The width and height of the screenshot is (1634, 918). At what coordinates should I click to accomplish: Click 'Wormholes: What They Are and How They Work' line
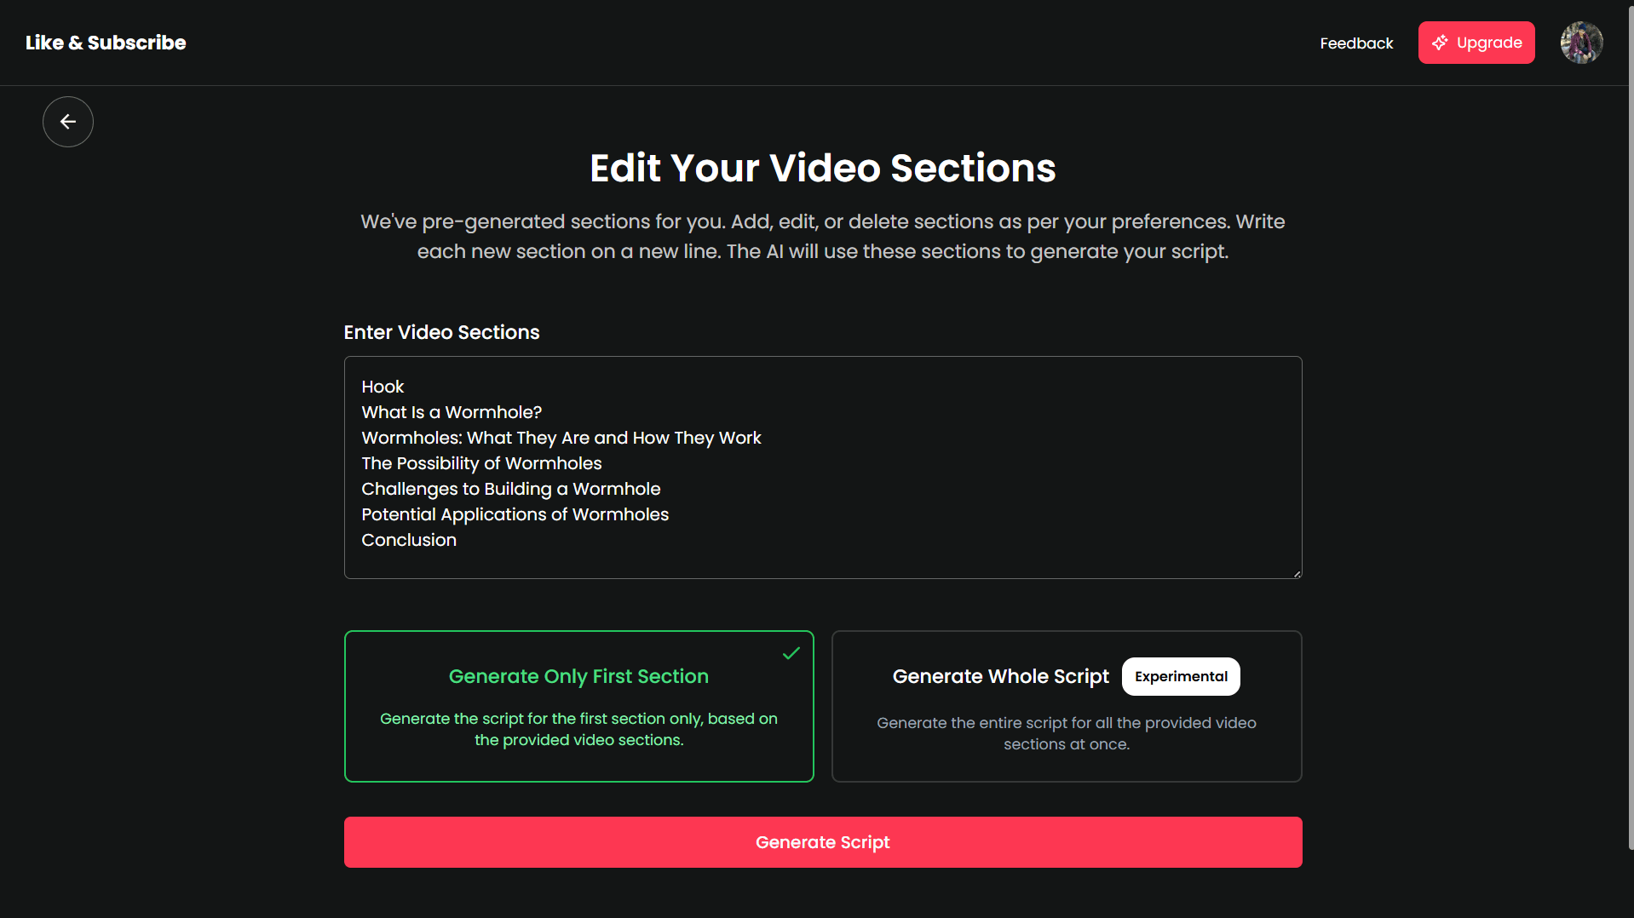[561, 438]
